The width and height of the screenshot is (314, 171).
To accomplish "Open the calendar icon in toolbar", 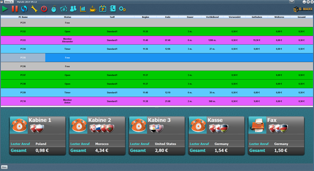I will [x=103, y=9].
